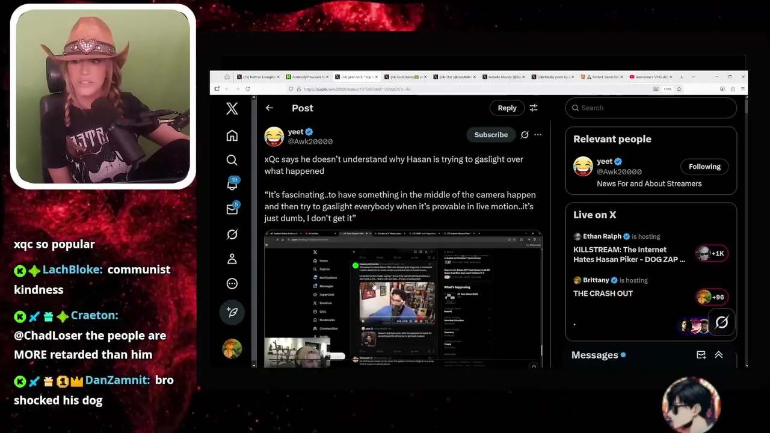This screenshot has width=770, height=433.
Task: Open a new browser tab with plus button
Action: click(x=681, y=77)
